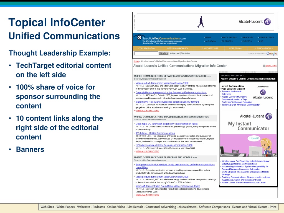The image size is (284, 213).
Task: Open the Advanced search link
Action: coord(175,54)
